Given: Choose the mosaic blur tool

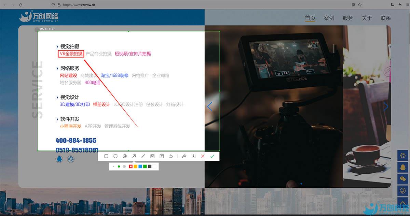Looking at the screenshot, I should (x=152, y=156).
